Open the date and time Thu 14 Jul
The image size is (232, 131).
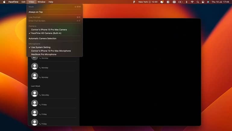[x=220, y=2]
